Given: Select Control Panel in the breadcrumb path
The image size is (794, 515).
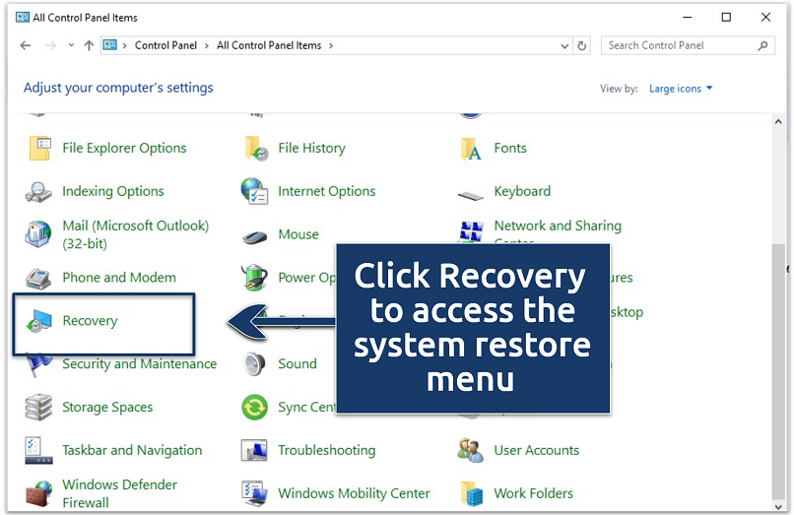Looking at the screenshot, I should click(165, 45).
